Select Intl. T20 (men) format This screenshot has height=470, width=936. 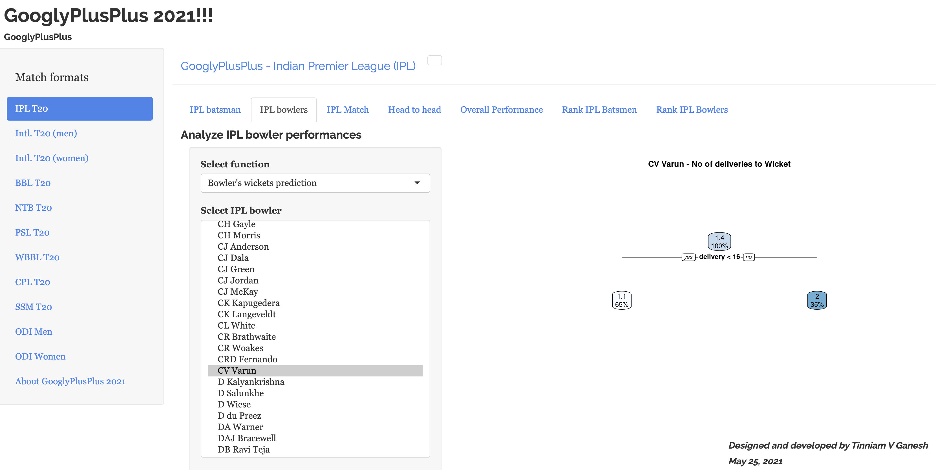(x=46, y=133)
